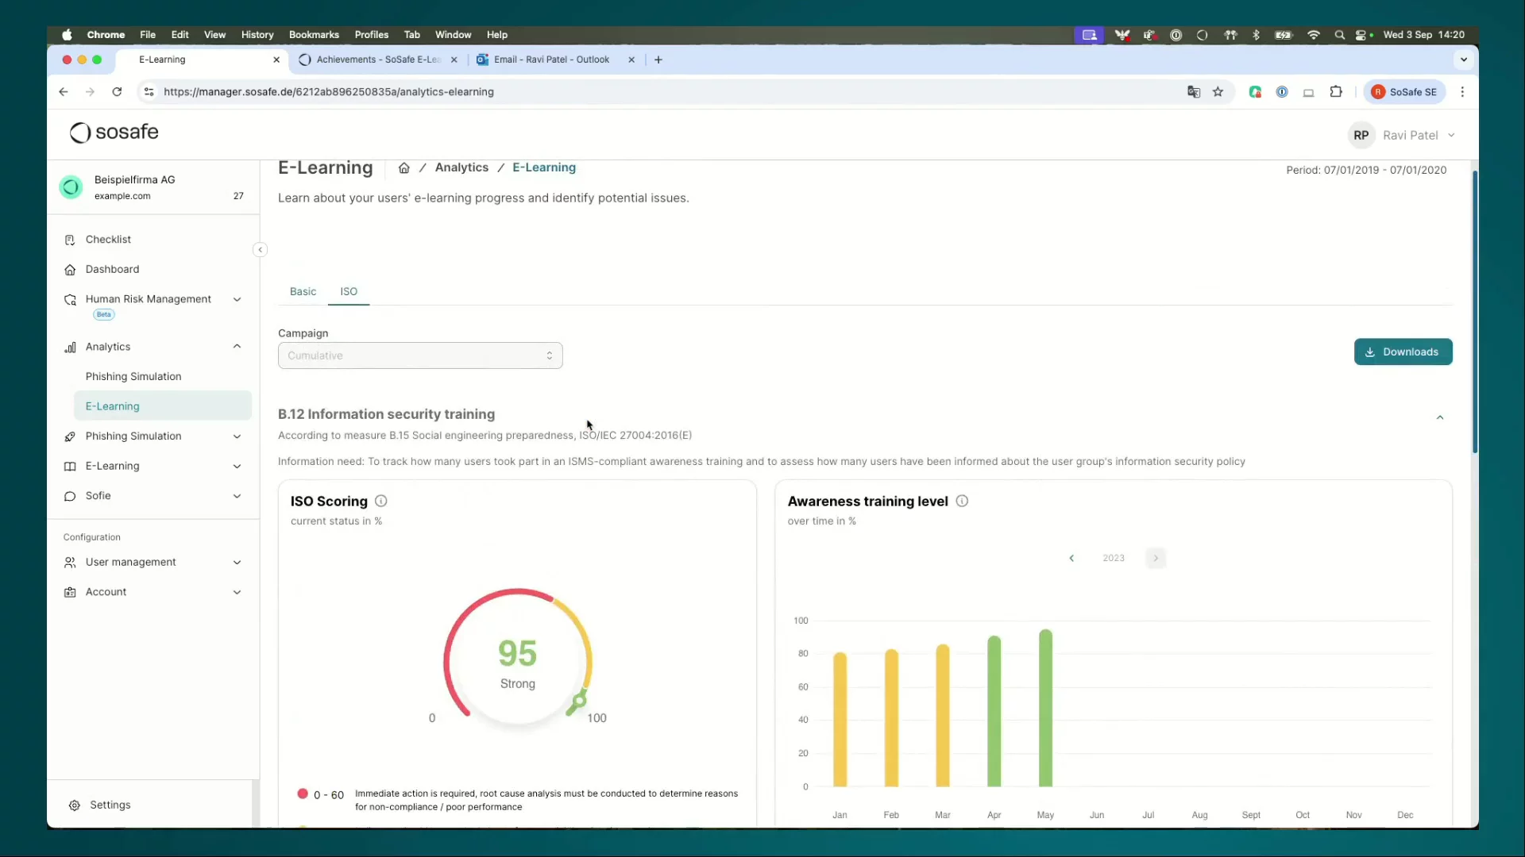This screenshot has width=1525, height=857.
Task: Go to next year in chart
Action: pyautogui.click(x=1156, y=559)
